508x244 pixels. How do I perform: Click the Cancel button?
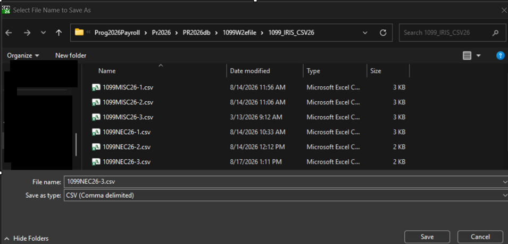[x=480, y=237]
